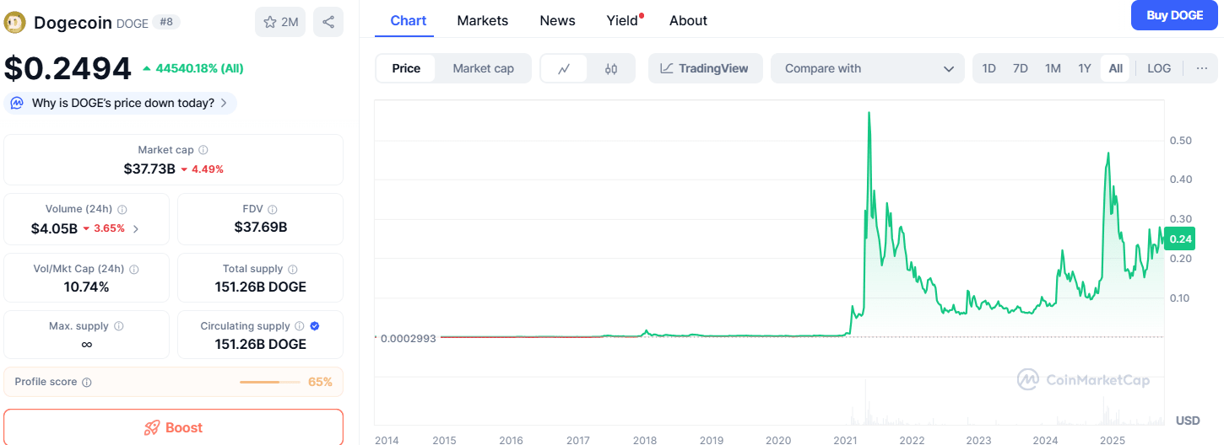Image resolution: width=1224 pixels, height=445 pixels.
Task: Click the Market cap info icon
Action: [x=203, y=150]
